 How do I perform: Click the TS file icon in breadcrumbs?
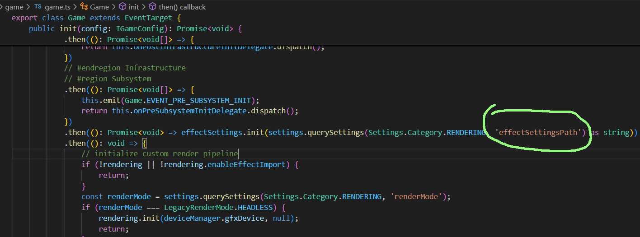pyautogui.click(x=38, y=7)
